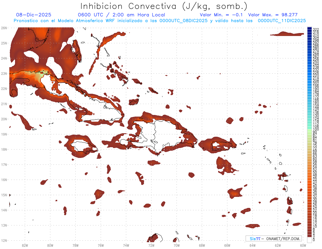Click the title "Inhibicion Convectiva (J/kg, somb.)"
This screenshot has height=249, width=322.
pyautogui.click(x=164, y=6)
